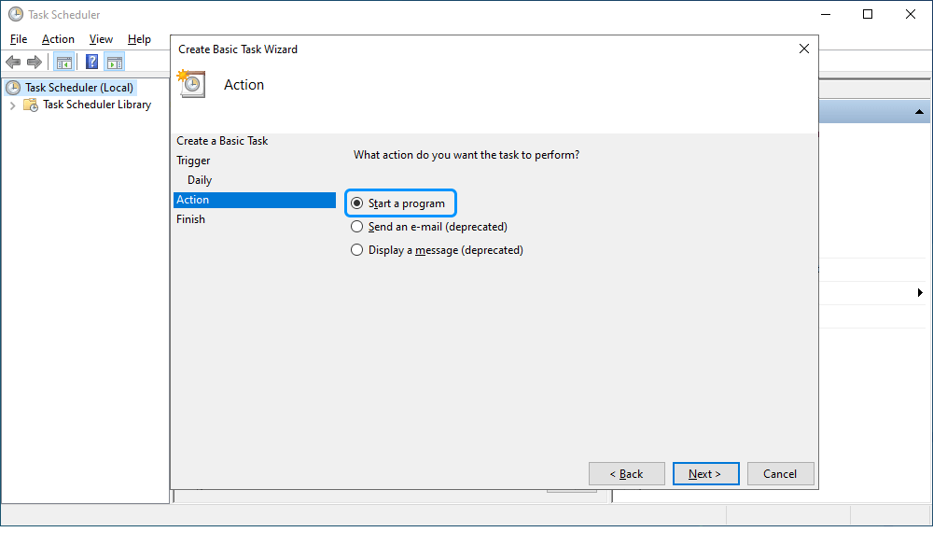Viewport: 933px width, 560px height.
Task: Click the Next > button
Action: click(x=705, y=474)
